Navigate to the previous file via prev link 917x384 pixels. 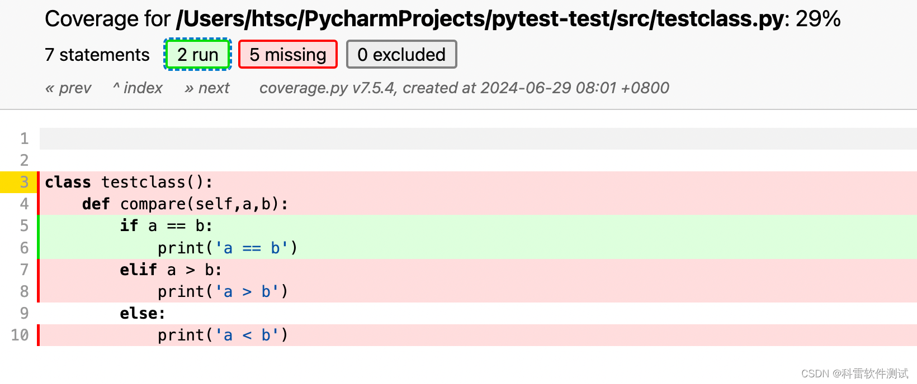point(68,88)
